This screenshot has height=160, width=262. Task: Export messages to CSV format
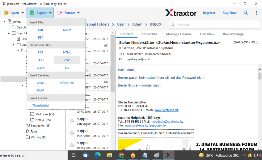(x=67, y=60)
